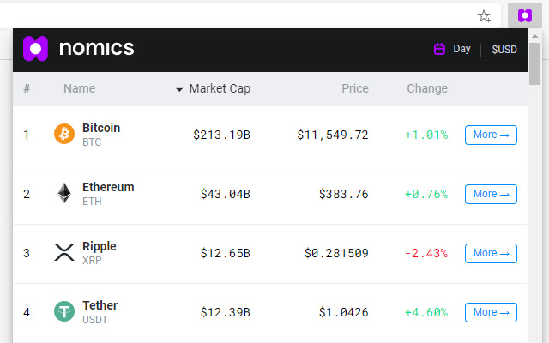The width and height of the screenshot is (549, 343).
Task: Click the Tether green coin icon
Action: [x=64, y=311]
